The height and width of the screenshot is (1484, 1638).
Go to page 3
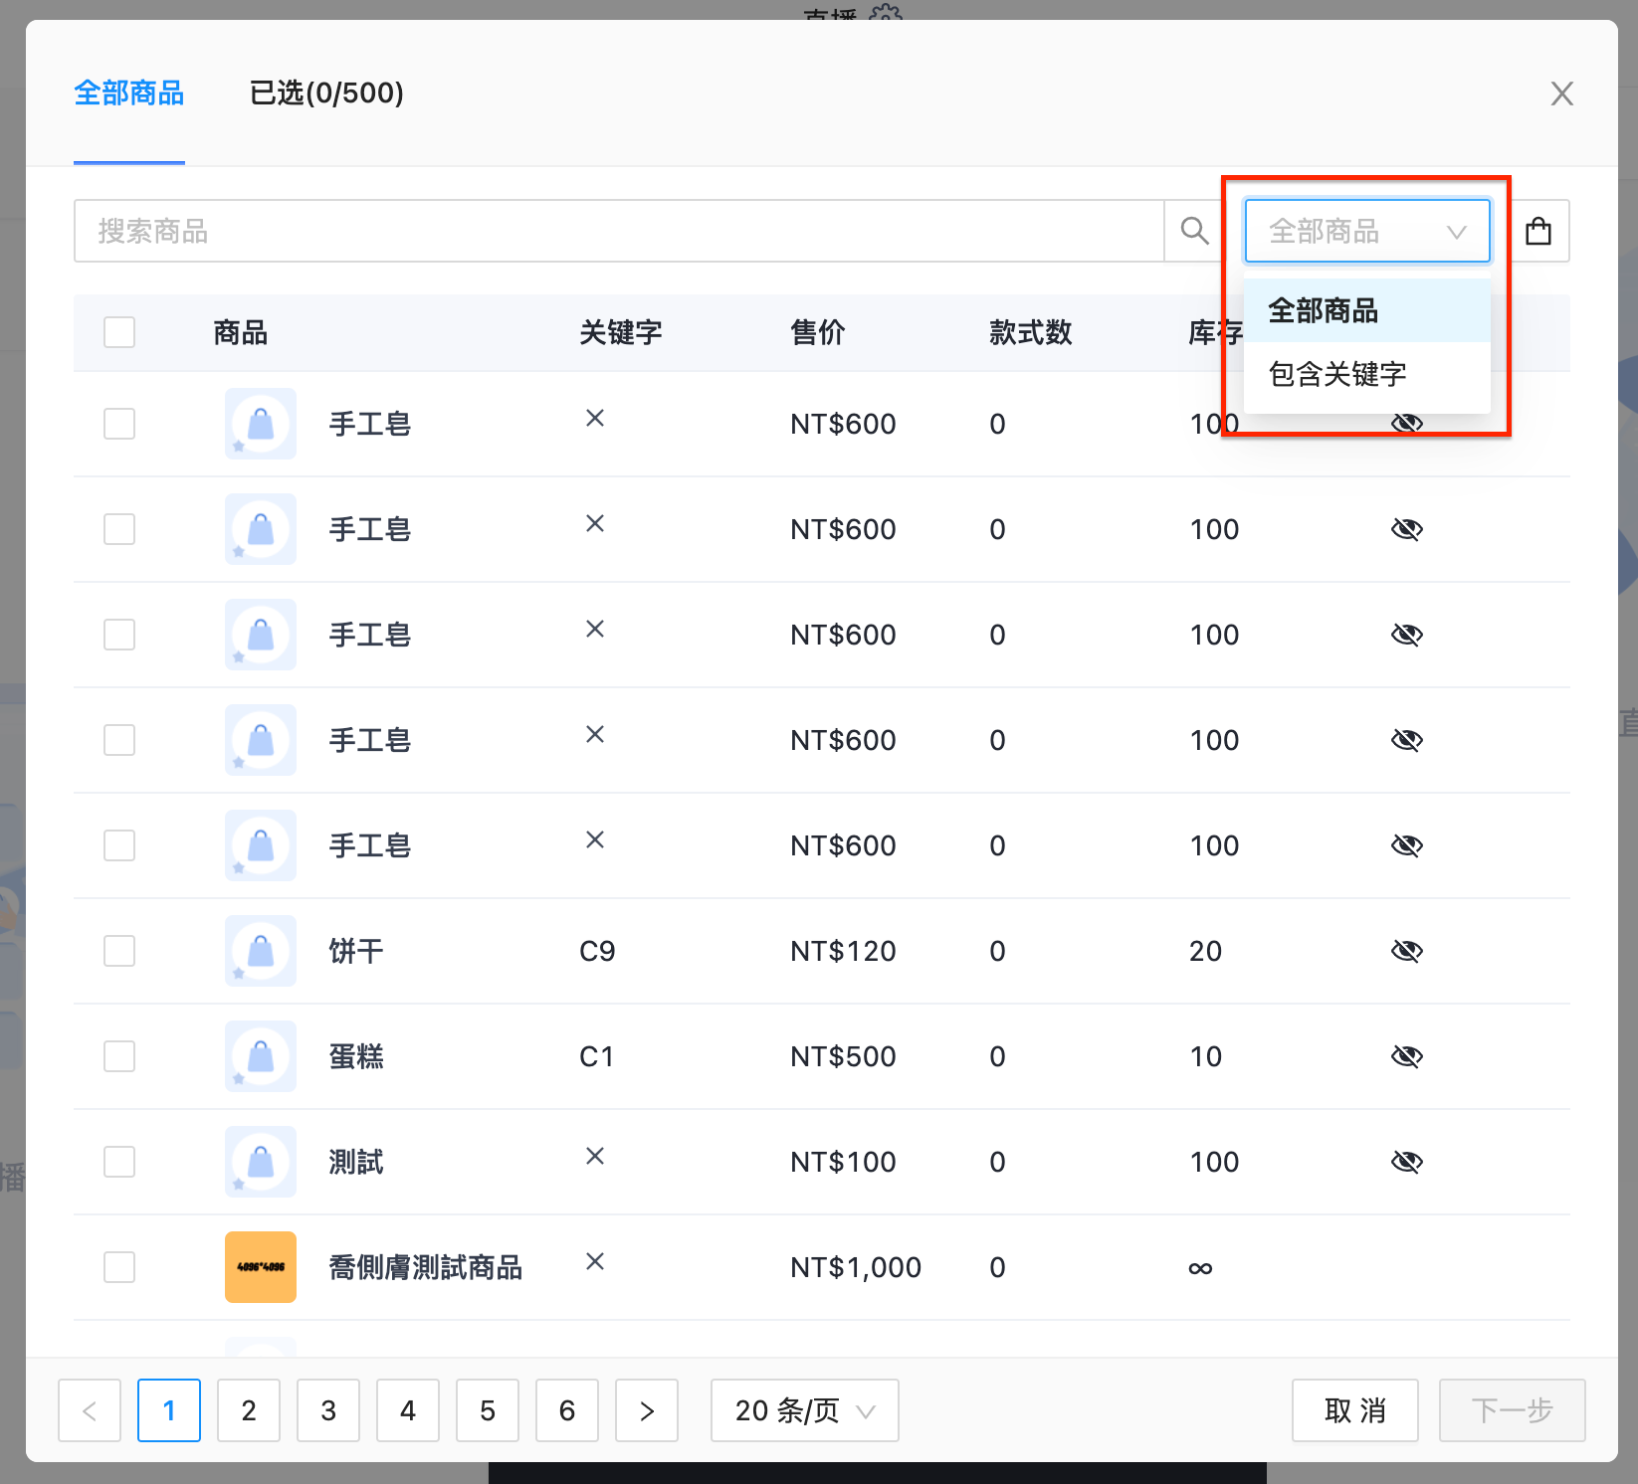[x=328, y=1410]
